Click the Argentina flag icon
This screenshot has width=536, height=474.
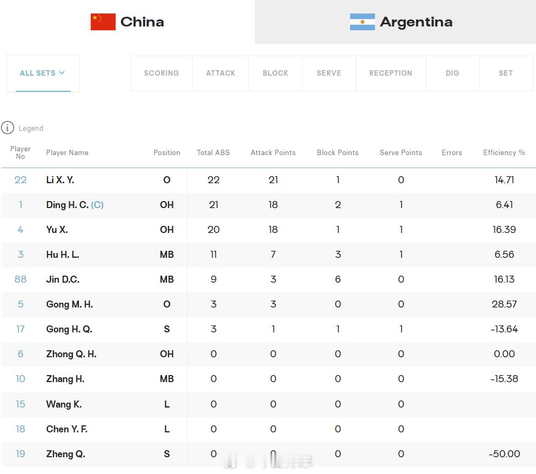click(x=363, y=22)
